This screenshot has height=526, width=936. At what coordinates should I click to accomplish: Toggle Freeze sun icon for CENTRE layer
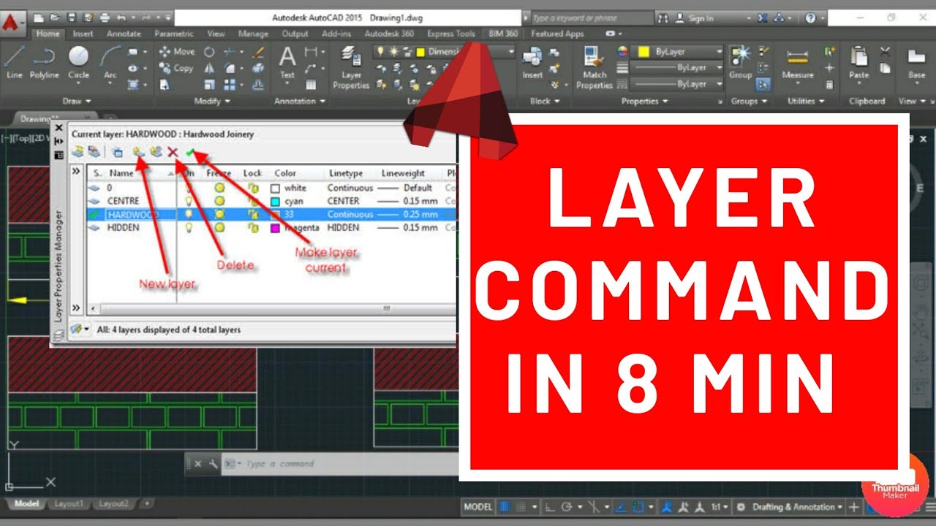click(219, 201)
